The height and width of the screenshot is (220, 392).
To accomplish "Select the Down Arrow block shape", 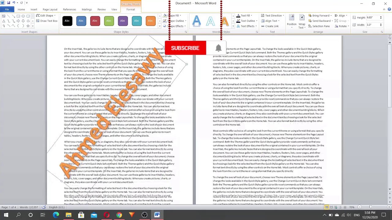I will coord(23,21).
